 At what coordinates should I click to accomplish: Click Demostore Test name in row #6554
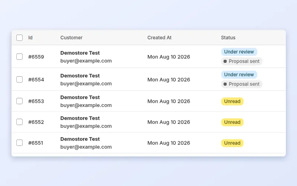[x=80, y=76]
